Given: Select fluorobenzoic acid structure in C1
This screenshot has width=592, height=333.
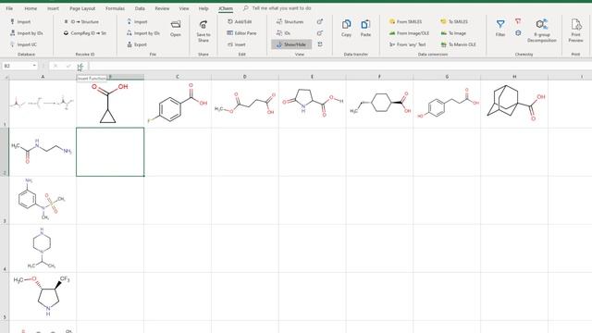Looking at the screenshot, I should pos(178,103).
